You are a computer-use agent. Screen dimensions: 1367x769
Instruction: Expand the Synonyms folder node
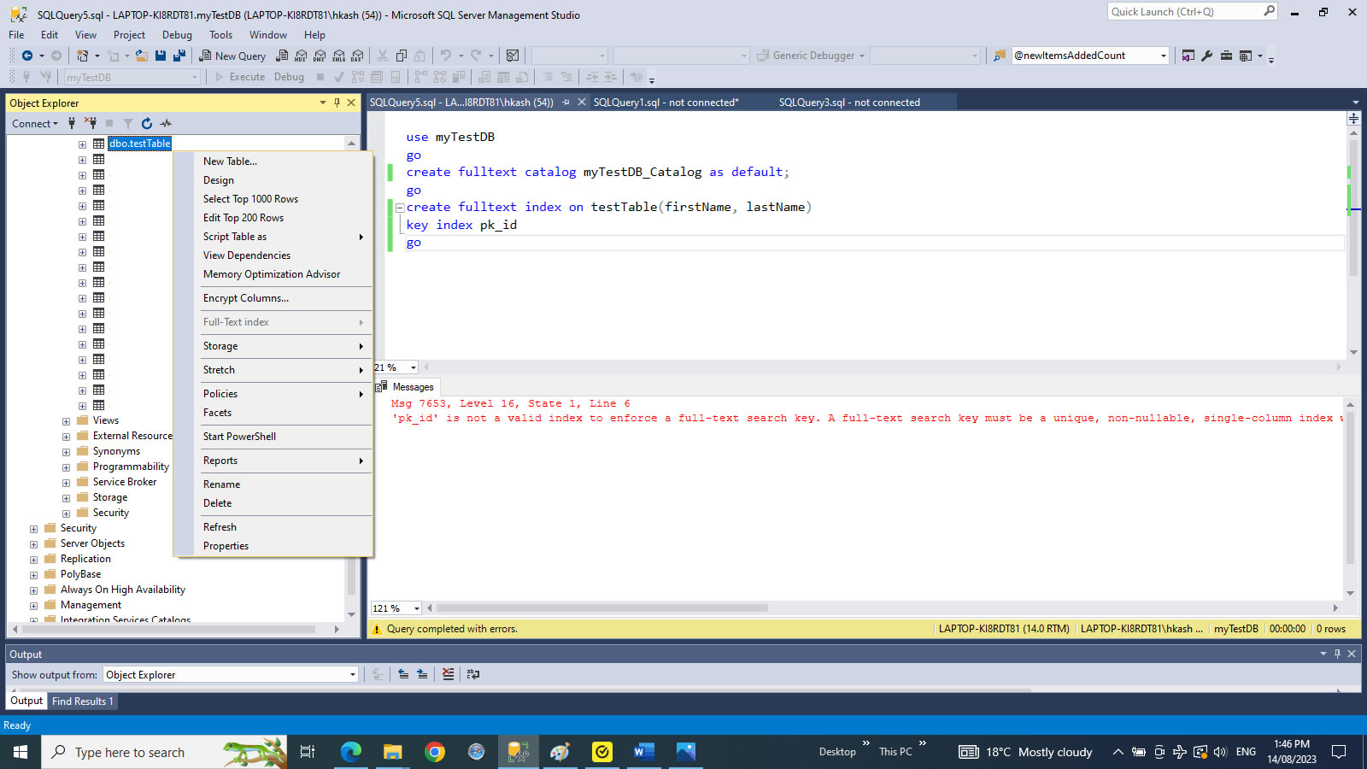66,452
